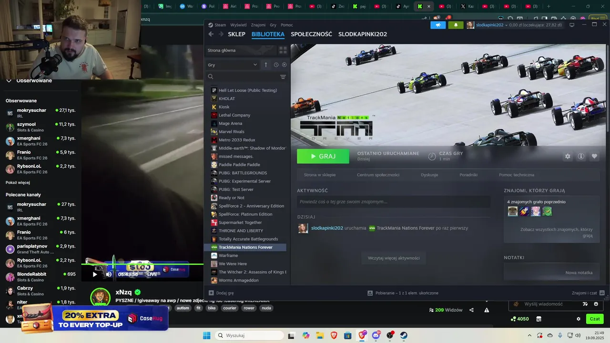Viewport: 610px width, 343px height.
Task: Share the xNzq stream via share icon
Action: coord(471,310)
